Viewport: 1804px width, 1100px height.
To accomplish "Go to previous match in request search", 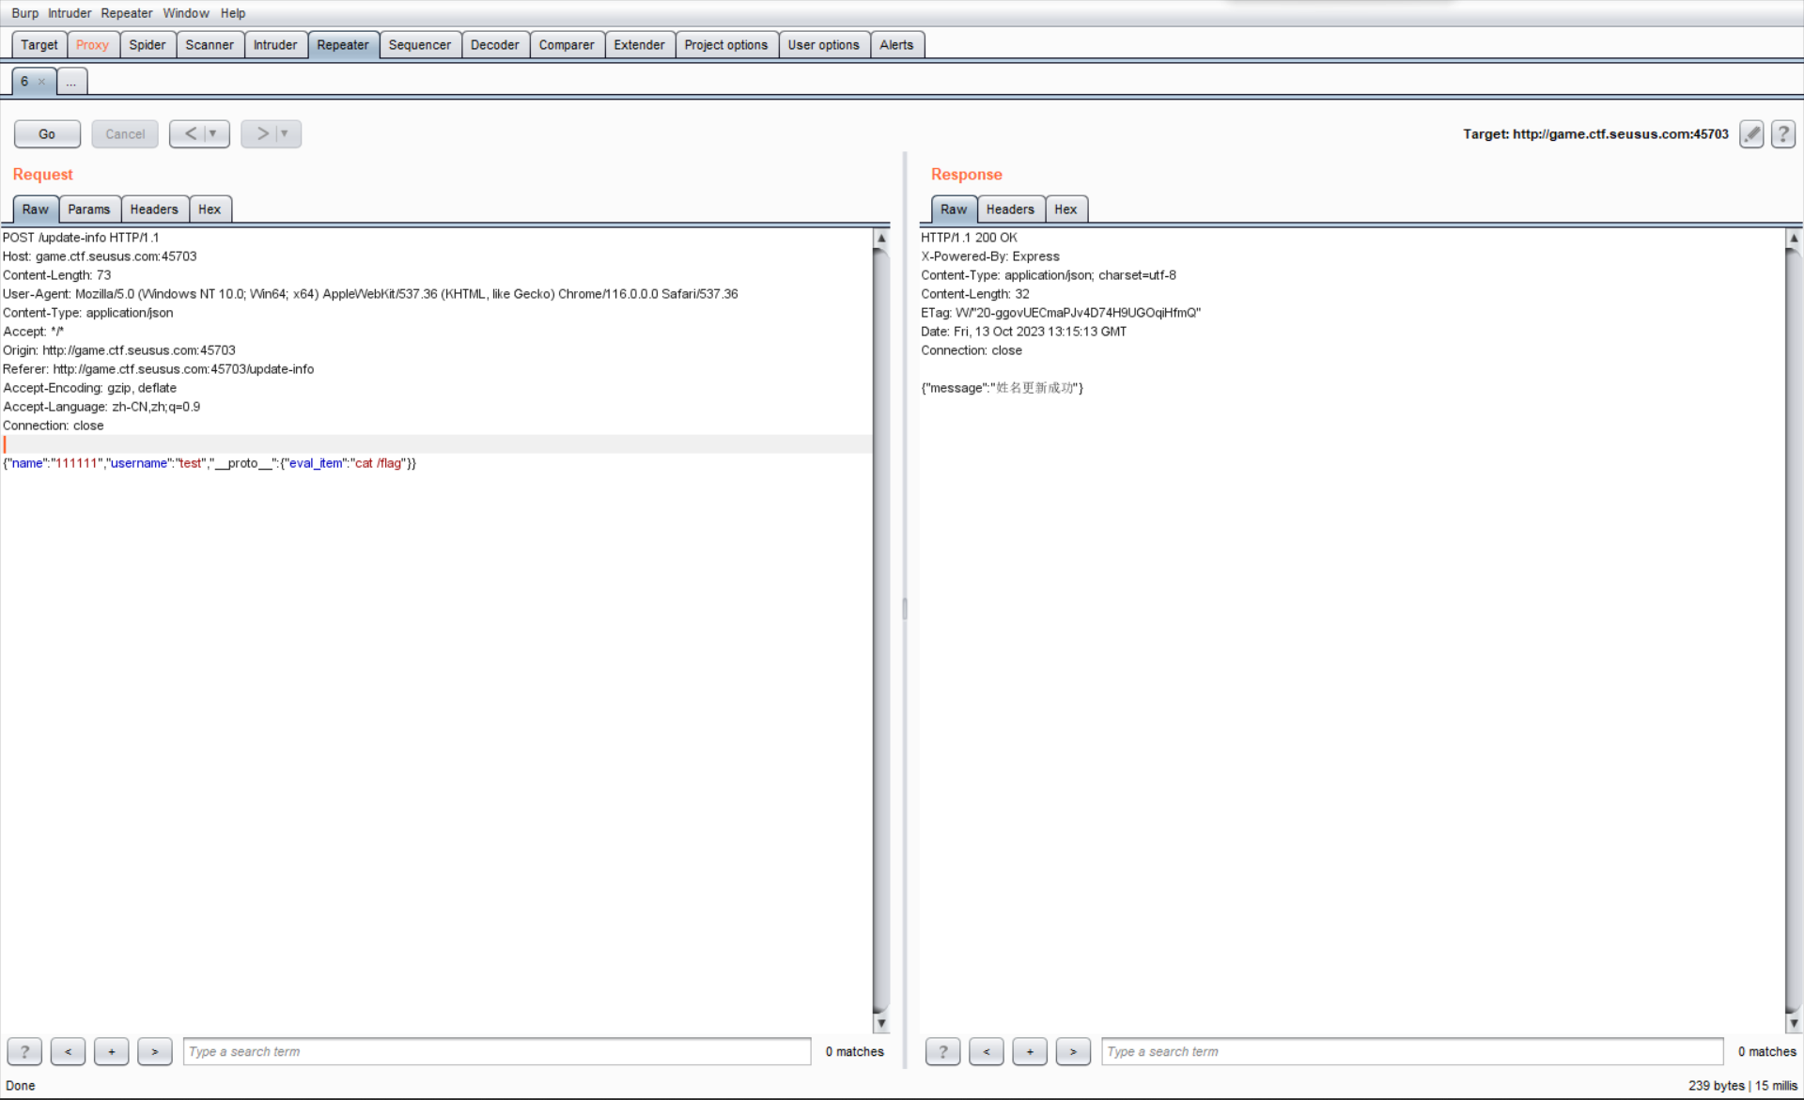I will (68, 1051).
